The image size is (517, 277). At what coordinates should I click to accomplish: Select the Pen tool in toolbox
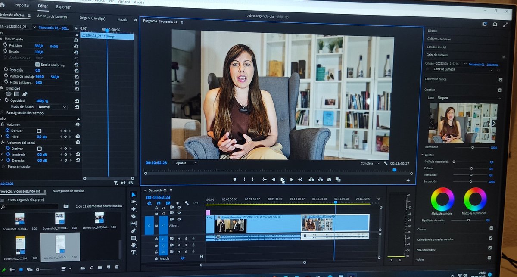click(x=134, y=230)
